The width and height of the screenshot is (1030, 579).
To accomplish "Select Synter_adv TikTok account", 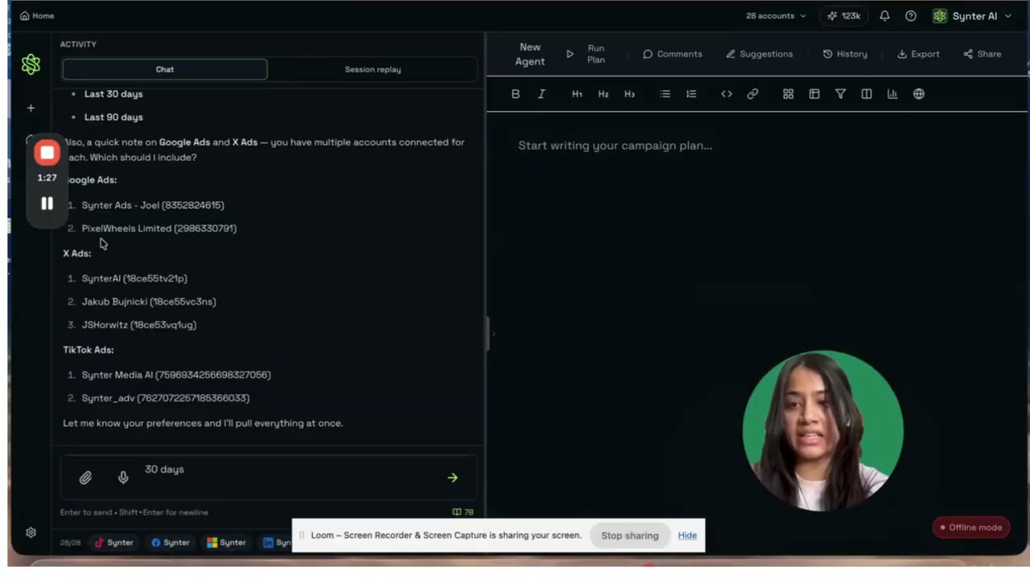I will click(166, 398).
